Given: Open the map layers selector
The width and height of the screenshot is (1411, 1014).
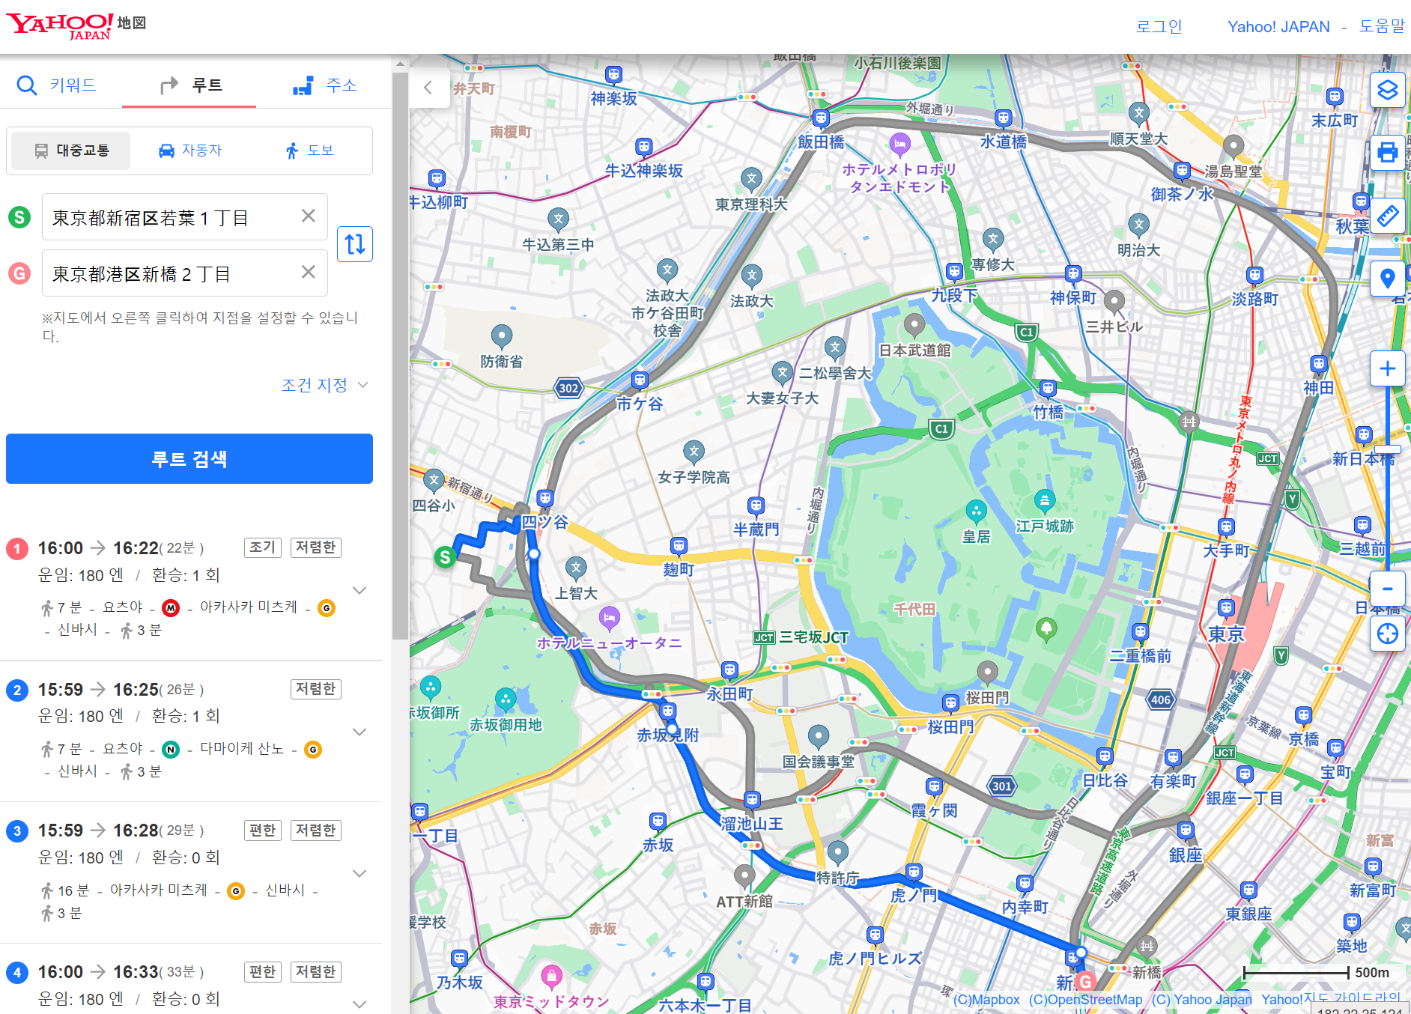Looking at the screenshot, I should pyautogui.click(x=1387, y=90).
